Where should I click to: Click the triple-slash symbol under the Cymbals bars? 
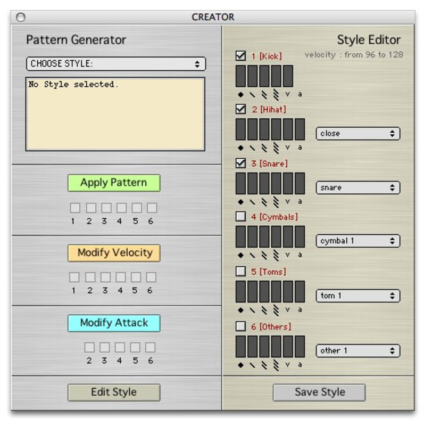coord(276,255)
